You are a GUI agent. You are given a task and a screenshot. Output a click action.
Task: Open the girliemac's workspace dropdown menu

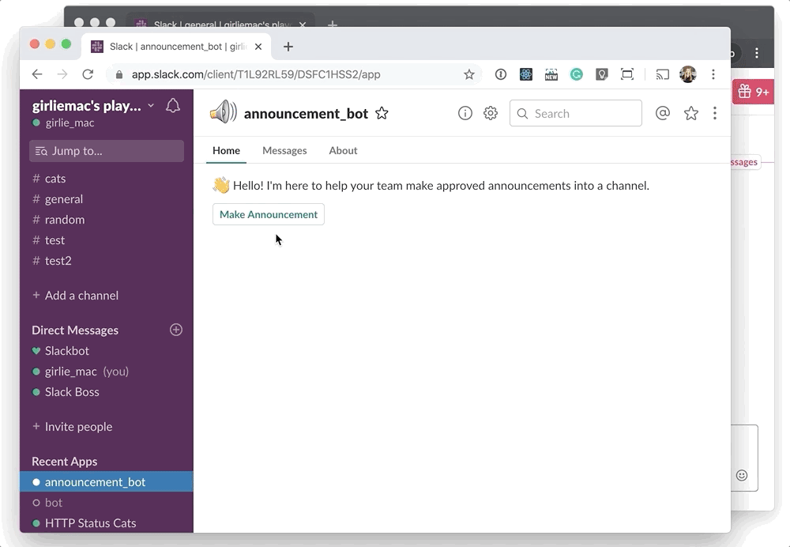(x=93, y=106)
